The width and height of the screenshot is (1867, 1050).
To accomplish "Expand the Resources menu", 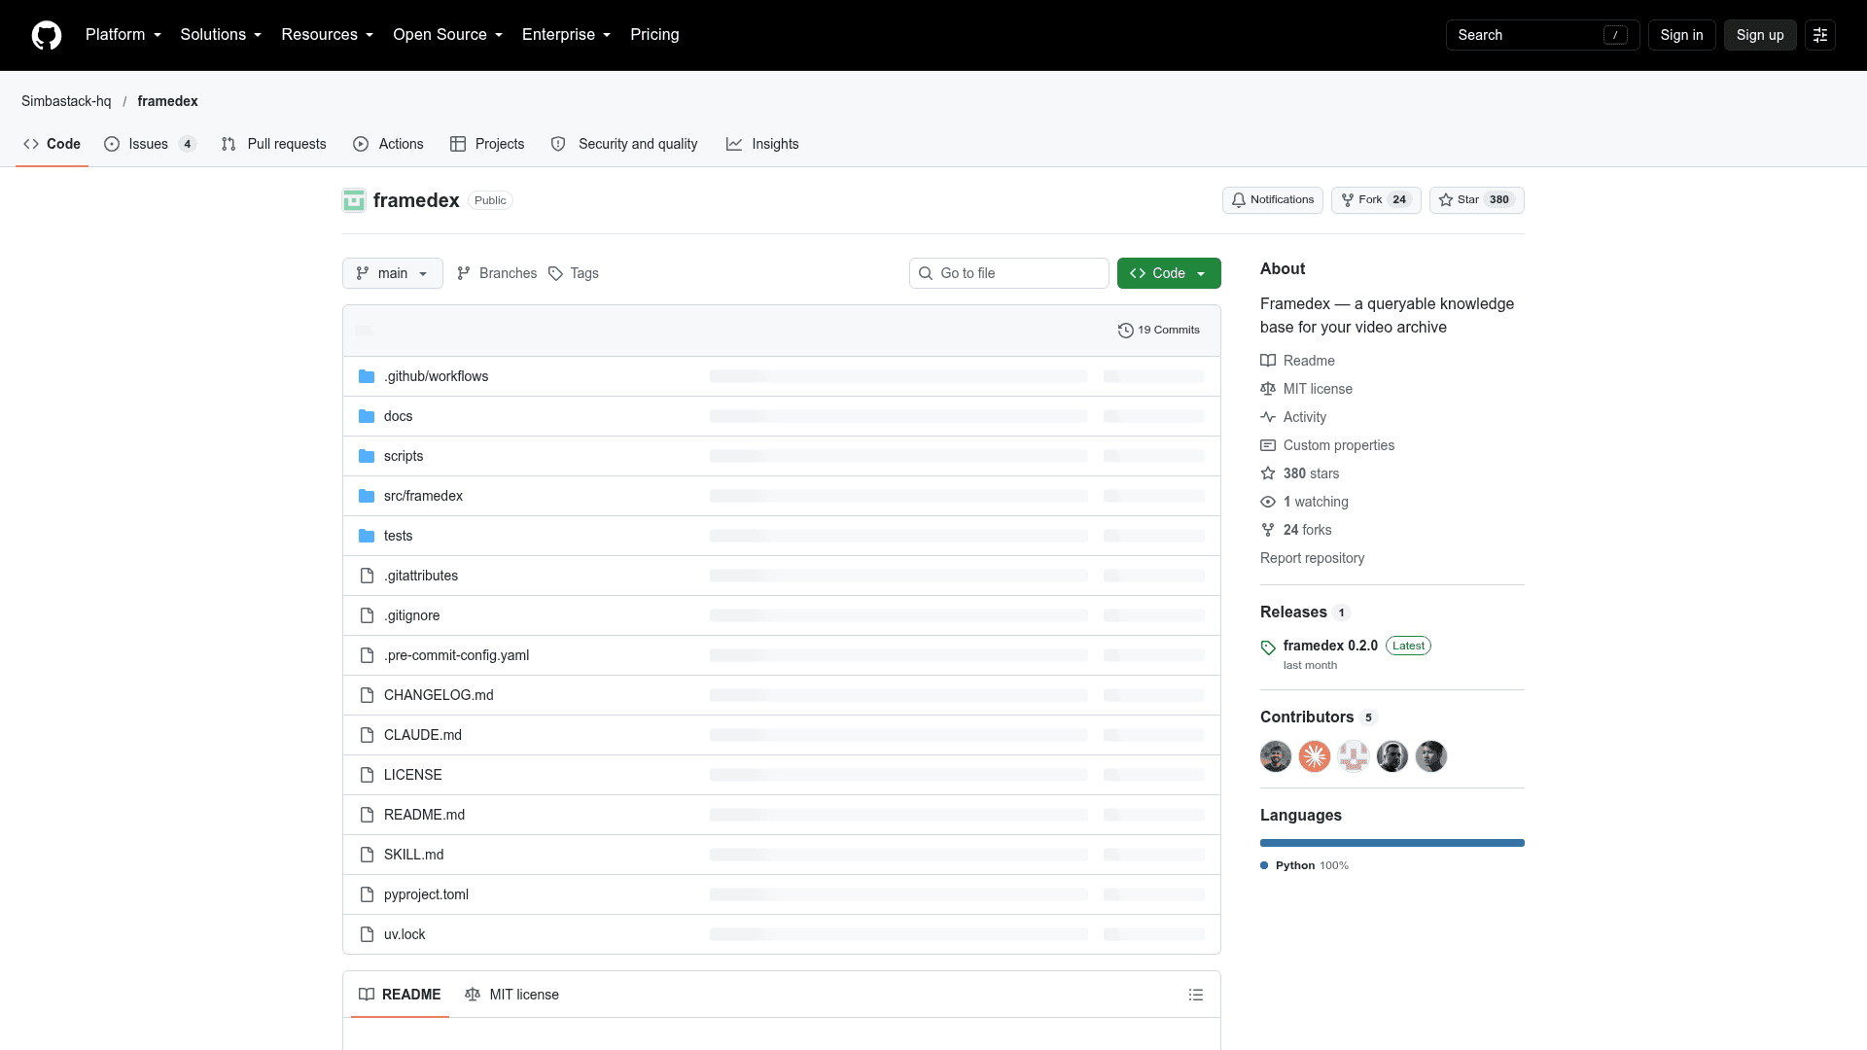I will (328, 35).
